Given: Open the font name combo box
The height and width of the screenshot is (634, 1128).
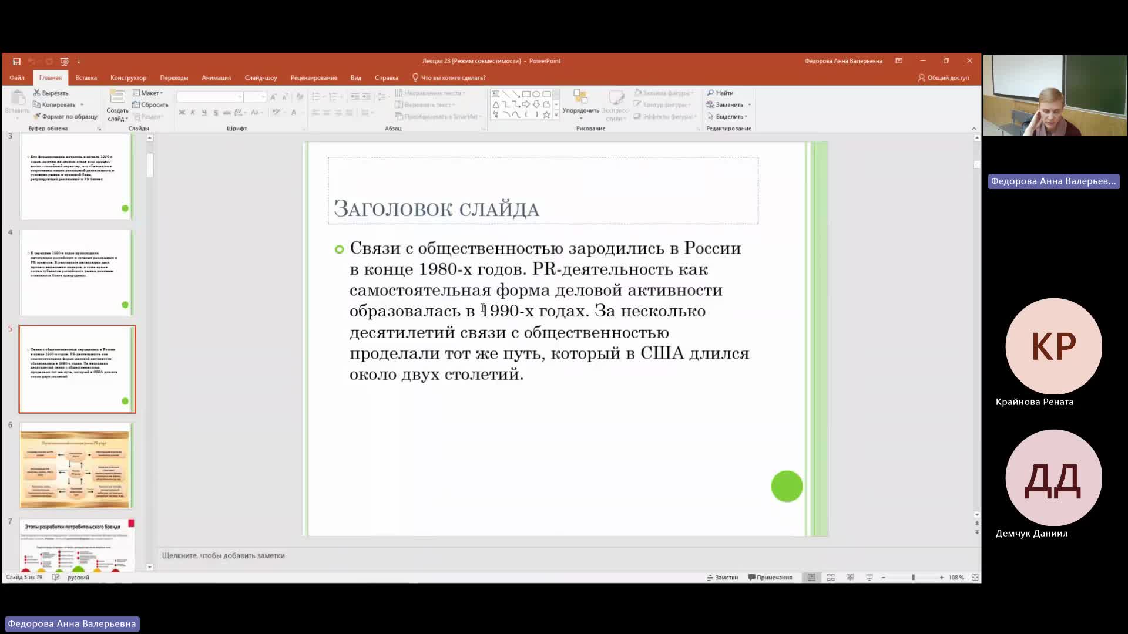Looking at the screenshot, I should coord(210,97).
